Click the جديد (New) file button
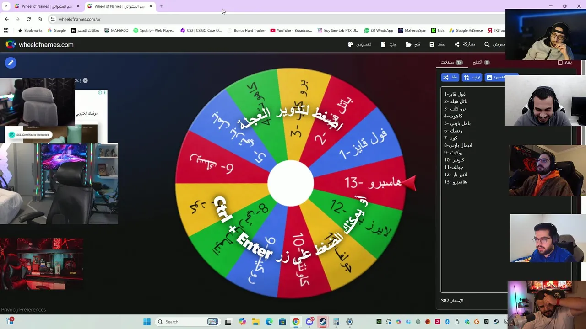Screen dimensions: 586x329 [389, 44]
